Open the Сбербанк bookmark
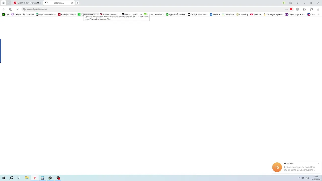Screen dimensions: 322x181 [x=228, y=15]
